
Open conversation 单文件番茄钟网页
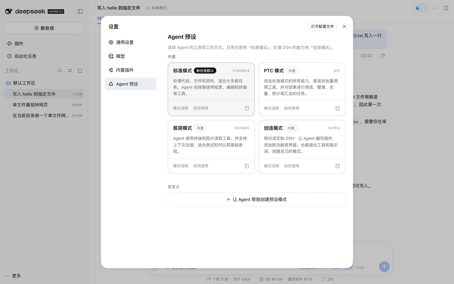(x=44, y=105)
